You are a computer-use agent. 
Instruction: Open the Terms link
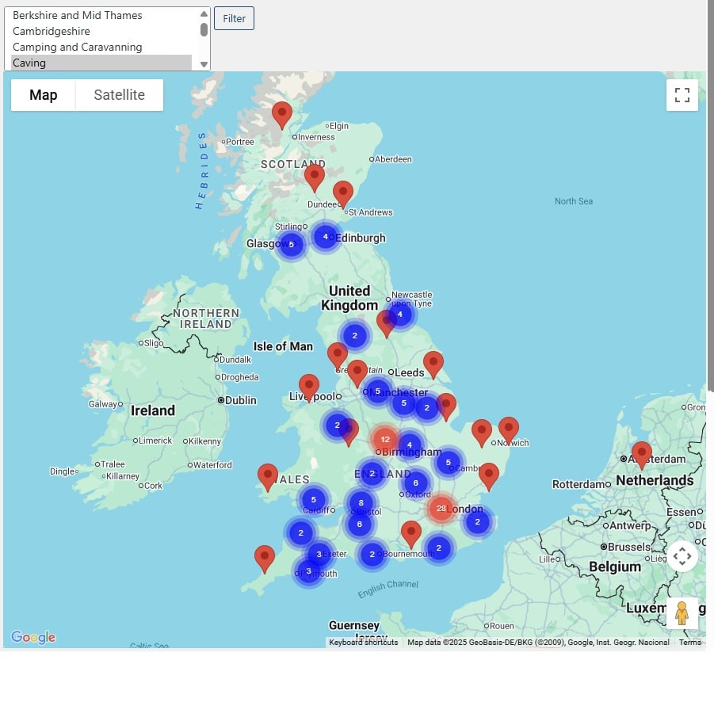tap(689, 642)
